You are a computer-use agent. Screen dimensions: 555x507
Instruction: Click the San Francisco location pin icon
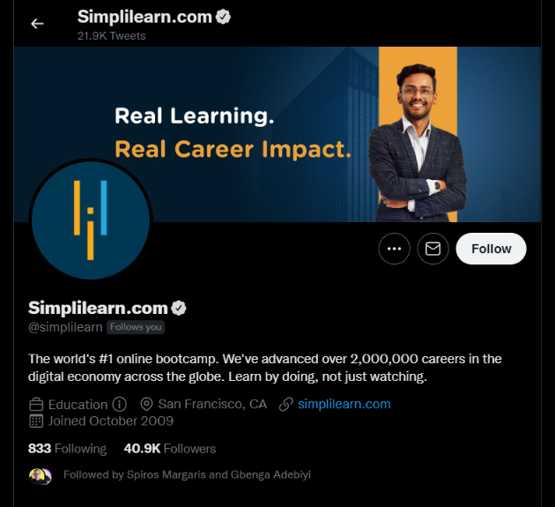click(x=146, y=404)
